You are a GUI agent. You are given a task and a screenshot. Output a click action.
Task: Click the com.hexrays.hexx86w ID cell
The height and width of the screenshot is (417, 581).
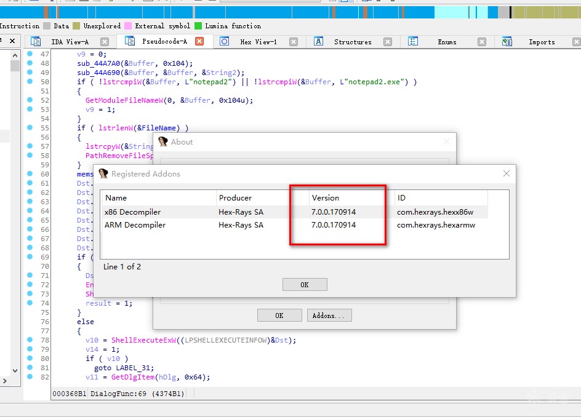(435, 212)
